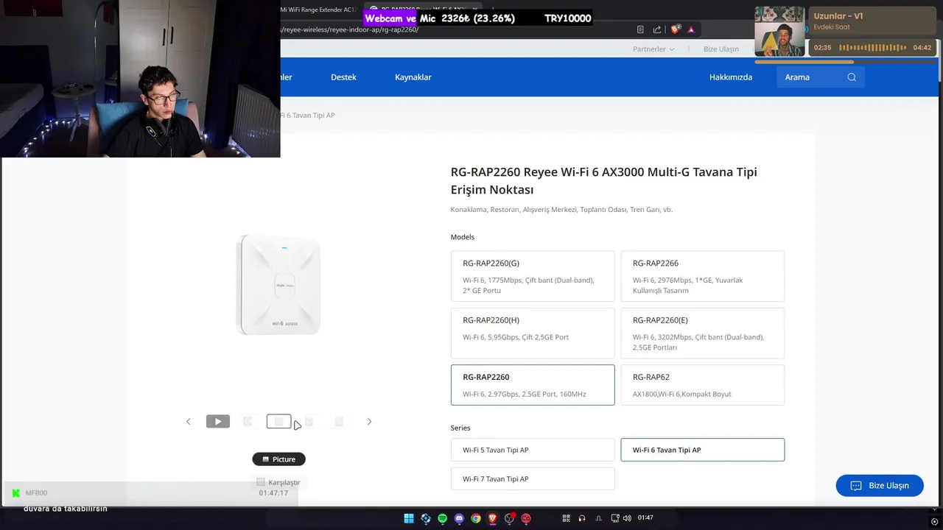This screenshot has width=943, height=530.
Task: Open Discord from the taskbar
Action: [460, 518]
